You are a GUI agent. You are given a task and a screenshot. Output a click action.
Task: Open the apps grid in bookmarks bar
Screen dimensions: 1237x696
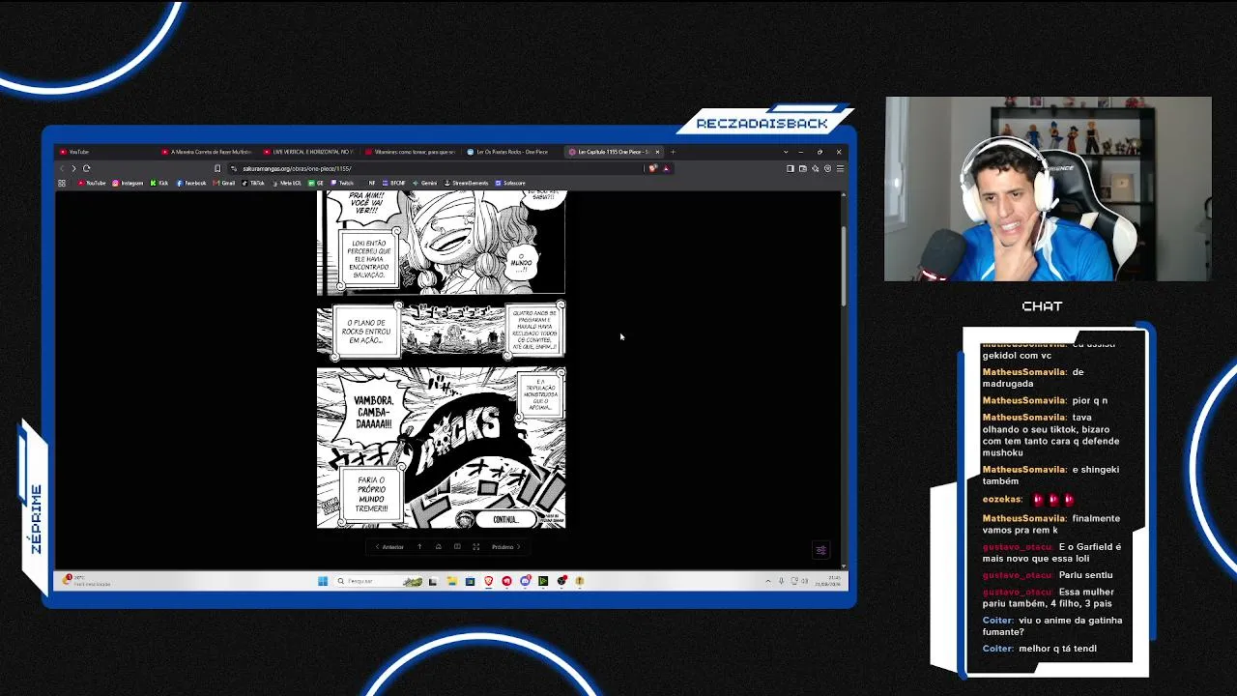point(62,183)
